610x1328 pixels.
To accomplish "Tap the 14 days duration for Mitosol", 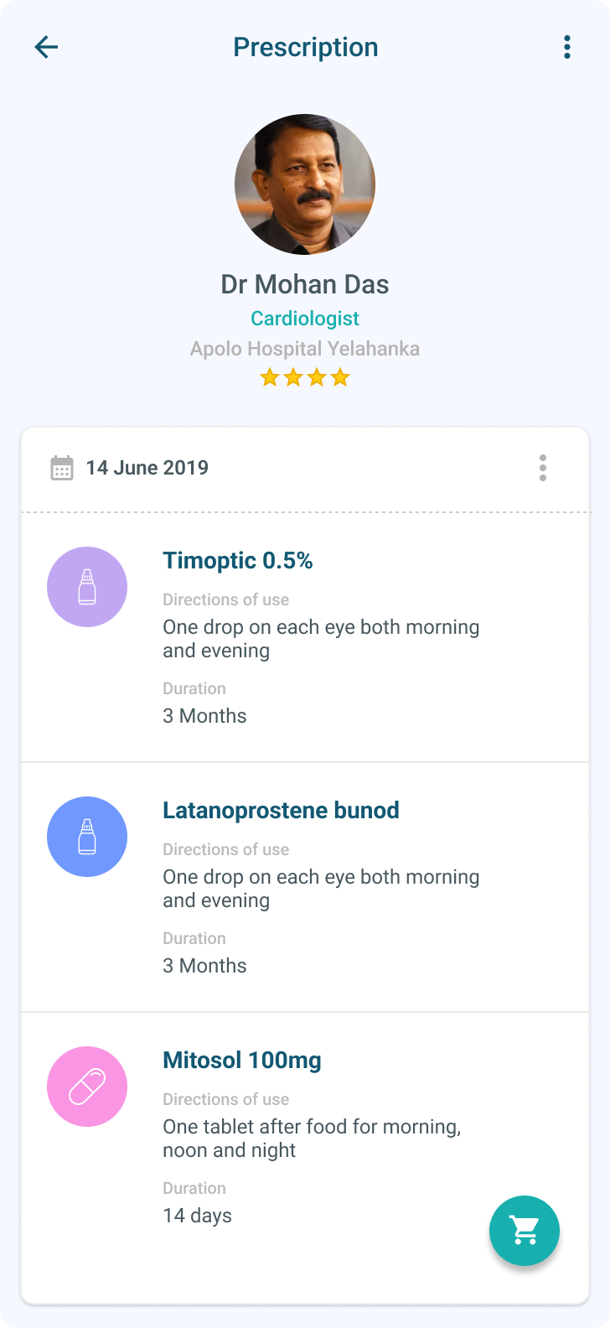I will point(198,1216).
